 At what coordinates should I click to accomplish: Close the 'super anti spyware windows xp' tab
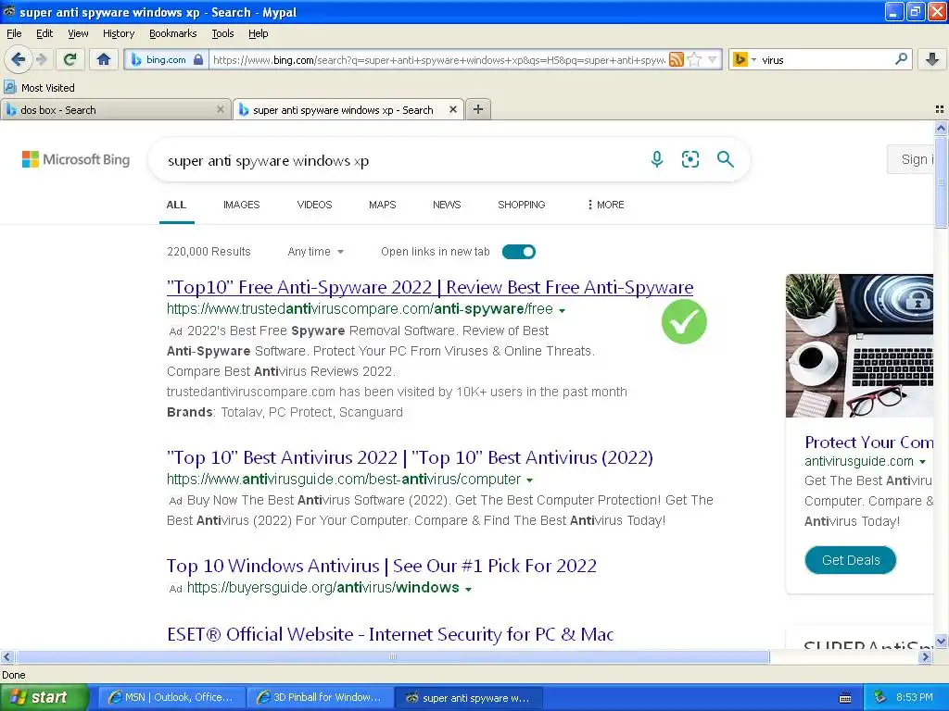(452, 109)
